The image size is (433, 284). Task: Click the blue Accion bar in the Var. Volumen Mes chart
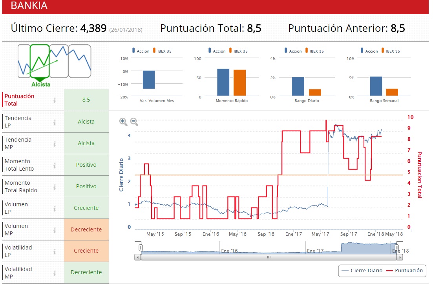click(149, 80)
